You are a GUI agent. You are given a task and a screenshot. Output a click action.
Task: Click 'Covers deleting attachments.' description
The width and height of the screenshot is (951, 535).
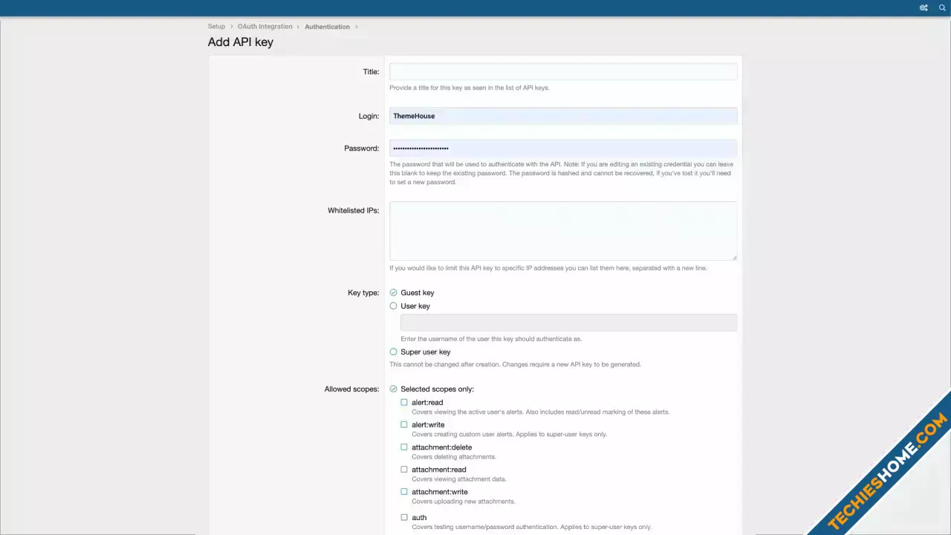454,457
